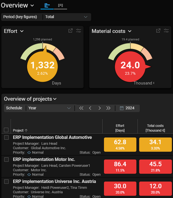Screen dimensions: 173x198
Task: Click the 'Period (key figures)' label
Action: 20,17
